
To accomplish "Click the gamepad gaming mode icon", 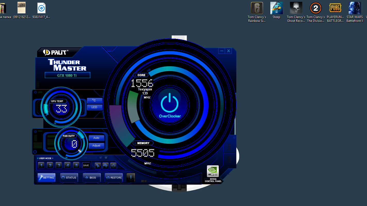I will (x=106, y=166).
